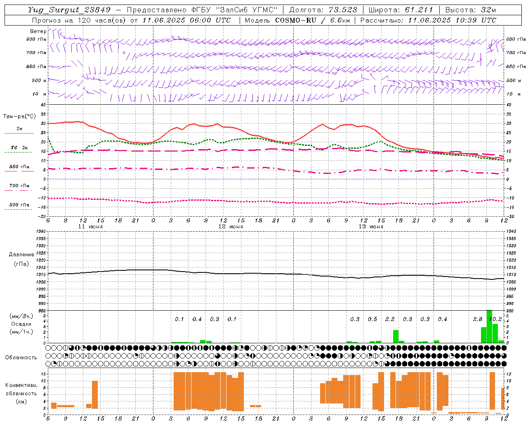
Task: Click the 2.2 precipitation value
Action: (390, 319)
